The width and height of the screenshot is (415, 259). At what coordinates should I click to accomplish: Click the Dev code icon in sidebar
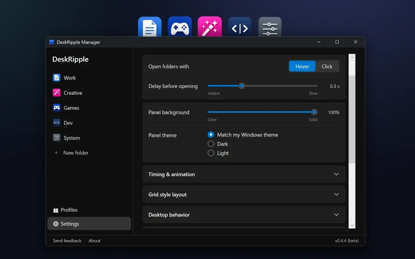56,123
